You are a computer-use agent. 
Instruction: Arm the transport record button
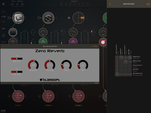click(x=22, y=4)
